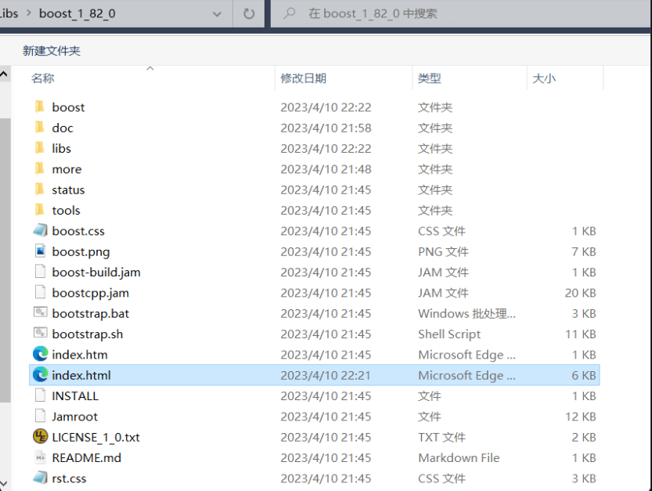
Task: Click the 2023/4/10 21:58 date of doc
Action: pos(326,128)
